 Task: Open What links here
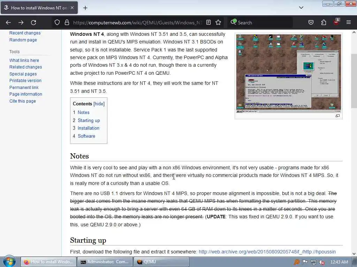click(24, 60)
